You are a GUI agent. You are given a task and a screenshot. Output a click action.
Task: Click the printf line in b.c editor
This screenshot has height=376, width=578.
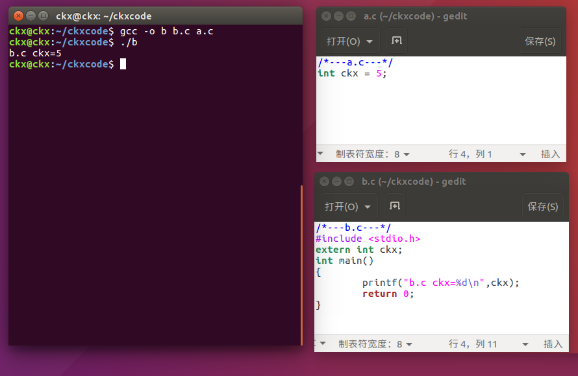(441, 283)
